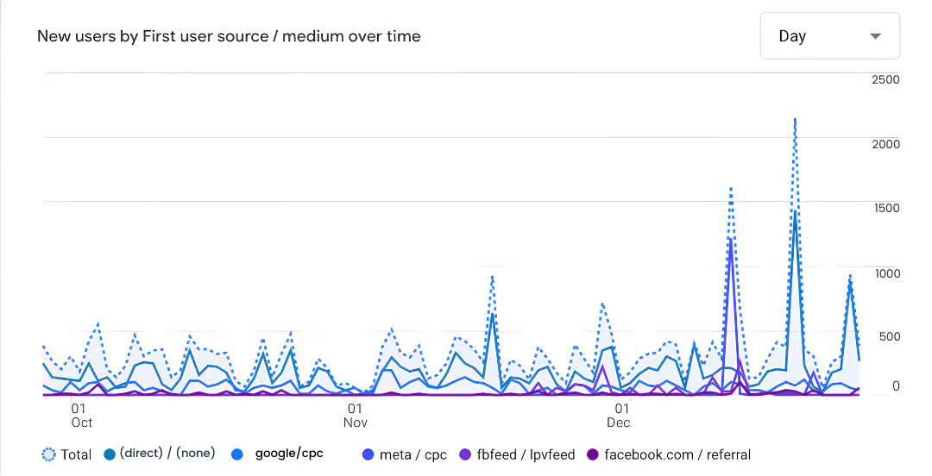Click the 01 Nov date axis label

point(355,415)
